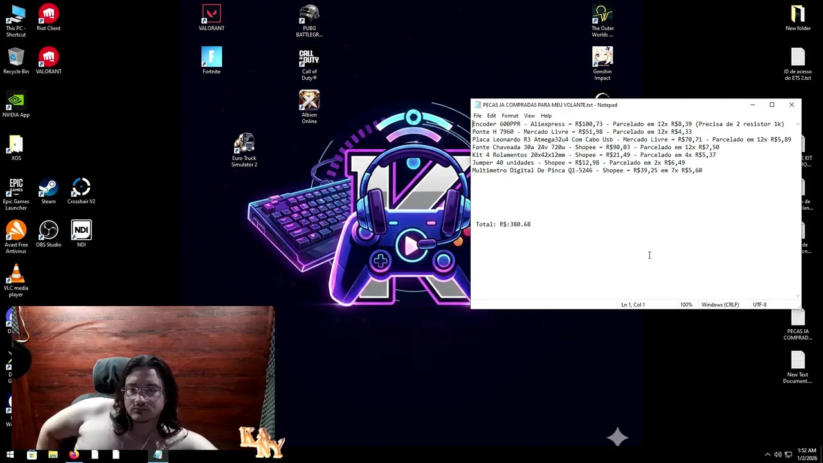Open the NDI desktop icon
Image resolution: width=823 pixels, height=463 pixels.
[x=81, y=234]
